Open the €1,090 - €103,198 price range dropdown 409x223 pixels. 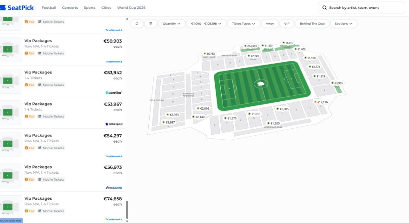206,24
